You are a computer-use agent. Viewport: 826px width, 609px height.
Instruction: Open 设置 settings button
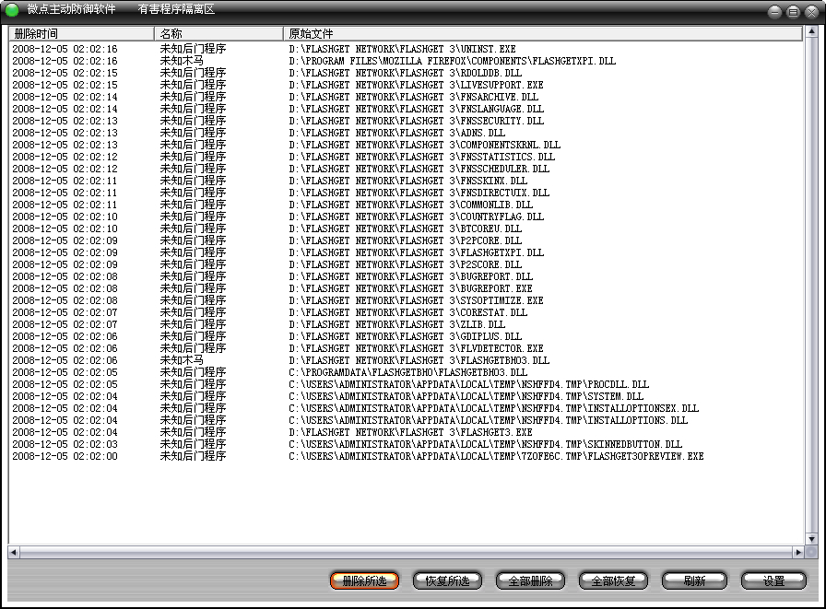[x=773, y=580]
